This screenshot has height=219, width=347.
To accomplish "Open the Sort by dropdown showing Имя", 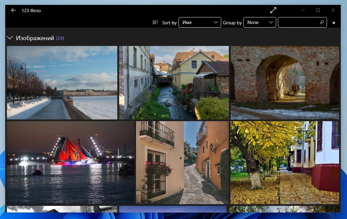I will coord(200,22).
